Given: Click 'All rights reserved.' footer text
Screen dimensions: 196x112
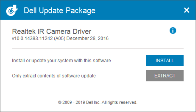Looking at the screenshot, I should (x=119, y=102).
